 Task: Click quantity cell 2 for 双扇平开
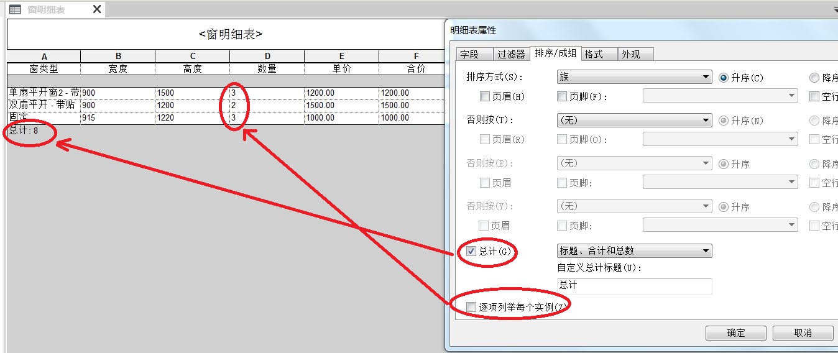pos(267,105)
